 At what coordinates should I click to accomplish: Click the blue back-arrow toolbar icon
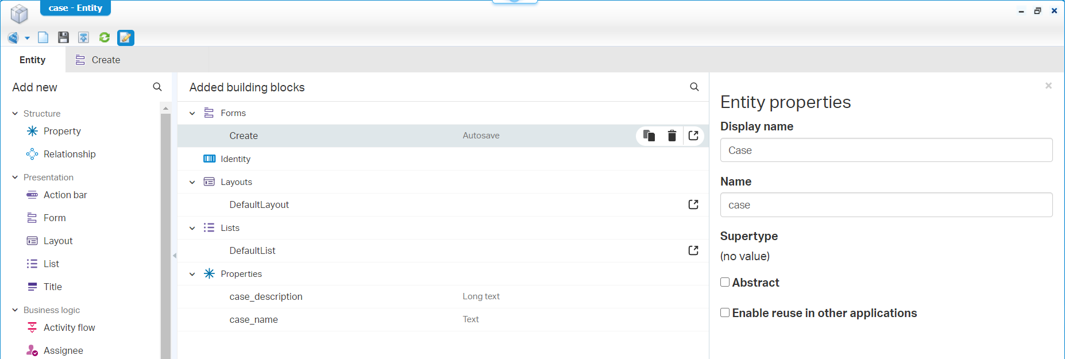[13, 38]
